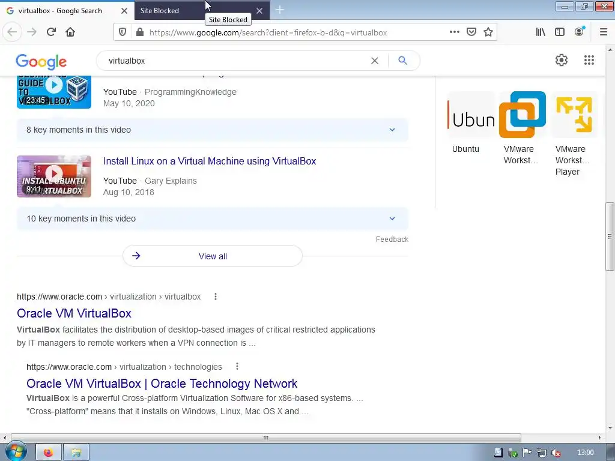Play the Beginners Guide to VirtualBox thumbnail
Viewport: 615px width, 461px height.
coord(54,92)
